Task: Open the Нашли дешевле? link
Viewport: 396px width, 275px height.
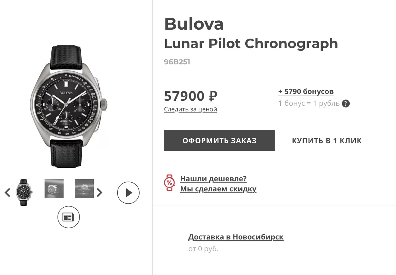Action: (x=213, y=179)
